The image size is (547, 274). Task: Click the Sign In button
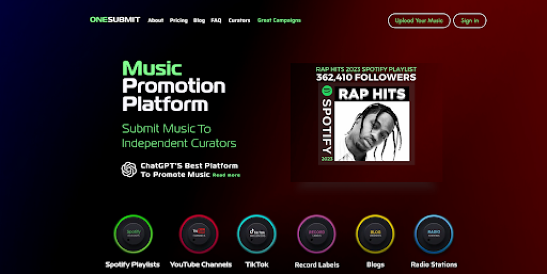coord(469,21)
